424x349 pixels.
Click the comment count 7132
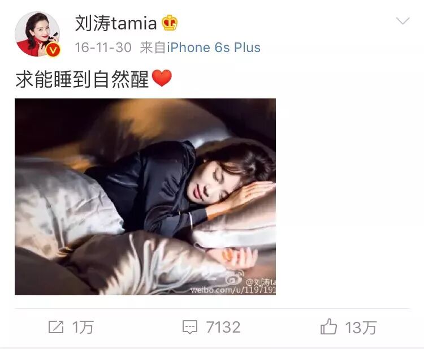coord(223,328)
